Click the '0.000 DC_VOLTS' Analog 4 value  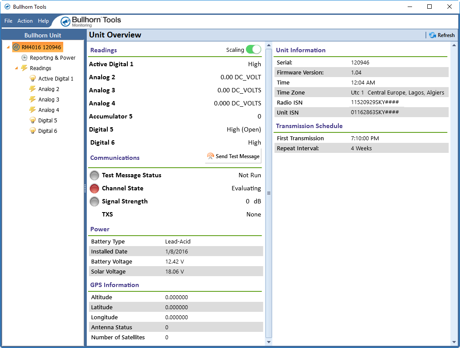(237, 103)
